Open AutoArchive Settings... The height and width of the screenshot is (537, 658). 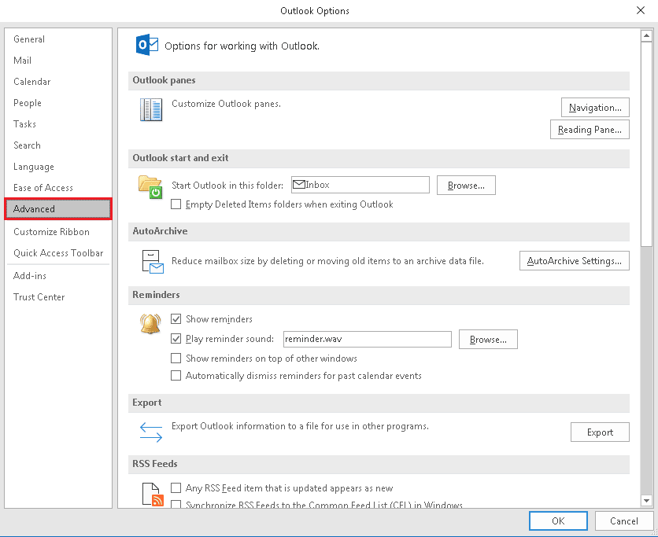point(574,261)
